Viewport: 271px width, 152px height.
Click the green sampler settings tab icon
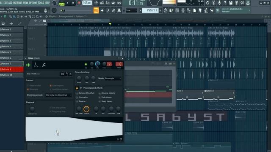[28, 65]
